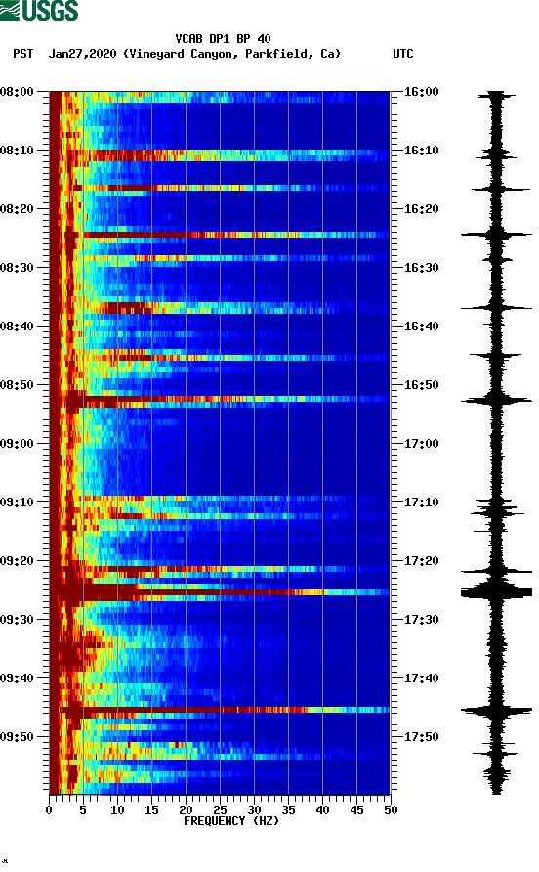Click the 16:50 UTC time label
The image size is (539, 872).
coord(421,385)
